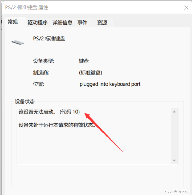Click the (标准键盘) manufacturer value

[x=91, y=73]
